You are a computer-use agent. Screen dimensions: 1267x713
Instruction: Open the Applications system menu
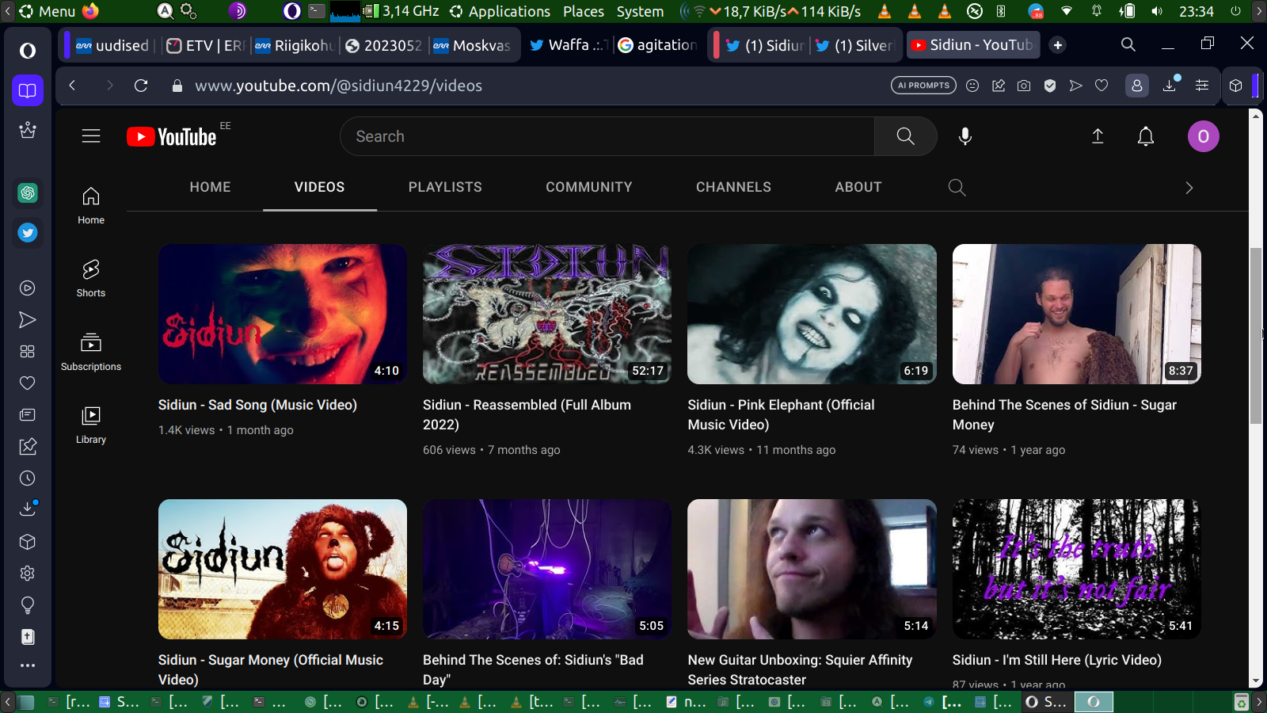pos(508,11)
